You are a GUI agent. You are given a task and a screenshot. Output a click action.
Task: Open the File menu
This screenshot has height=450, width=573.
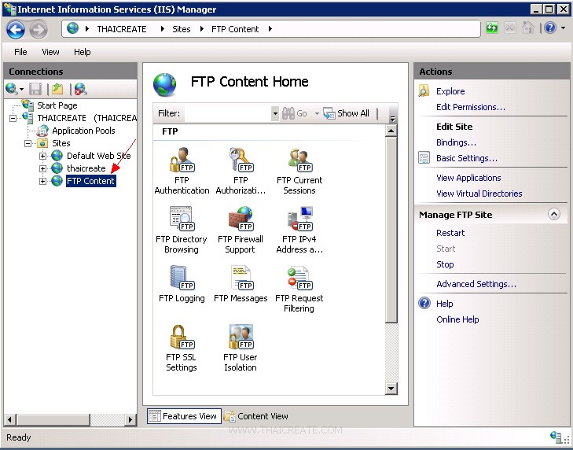20,52
